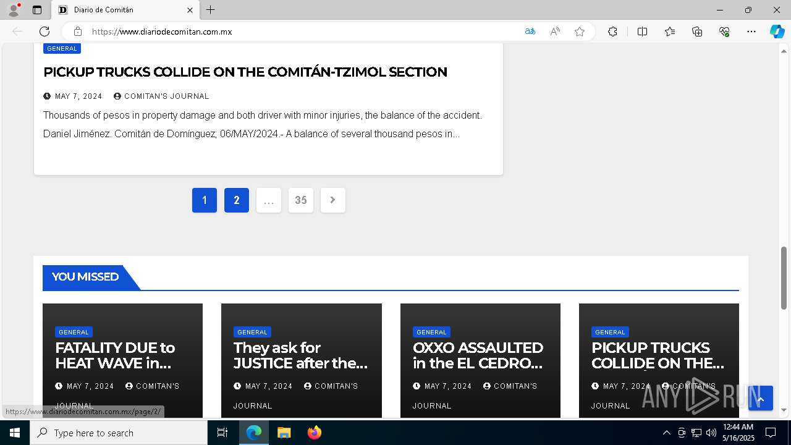Viewport: 791px width, 445px height.
Task: Click GENERAL tag on Justice card
Action: tap(252, 332)
